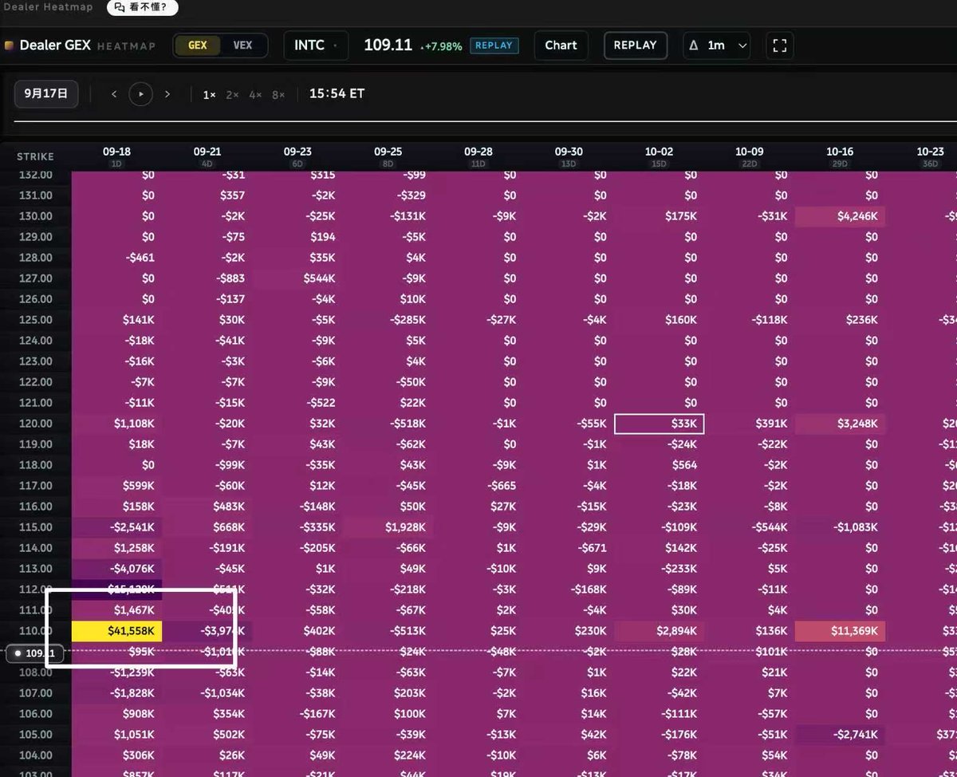
Task: Switch the heatmap to GEX mode
Action: click(198, 45)
